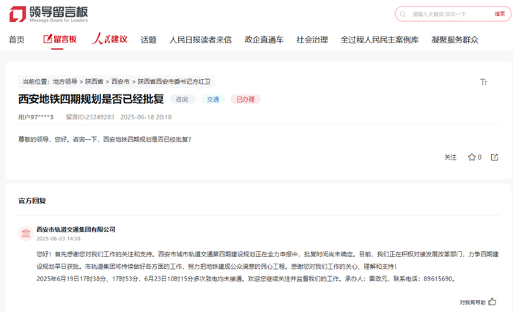Viewport: 513px width, 312px height.
Task: Click the 已办理 status tag
Action: [x=246, y=99]
